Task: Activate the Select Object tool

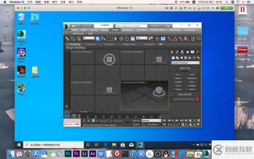Action: (x=98, y=39)
